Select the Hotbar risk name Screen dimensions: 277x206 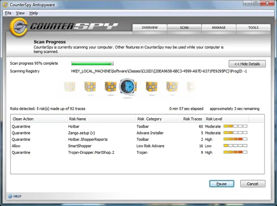74,127
